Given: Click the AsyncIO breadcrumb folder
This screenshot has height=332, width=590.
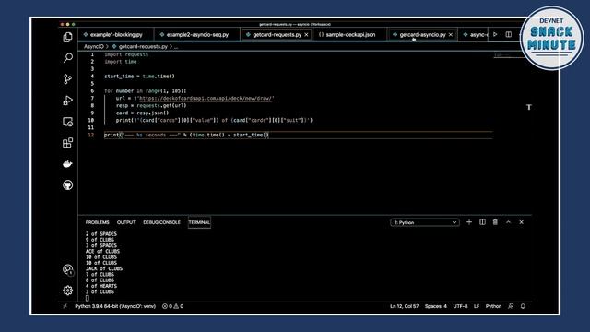Looking at the screenshot, I should click(x=94, y=47).
